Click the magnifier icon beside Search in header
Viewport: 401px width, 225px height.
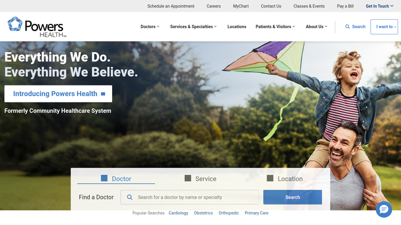coord(348,26)
